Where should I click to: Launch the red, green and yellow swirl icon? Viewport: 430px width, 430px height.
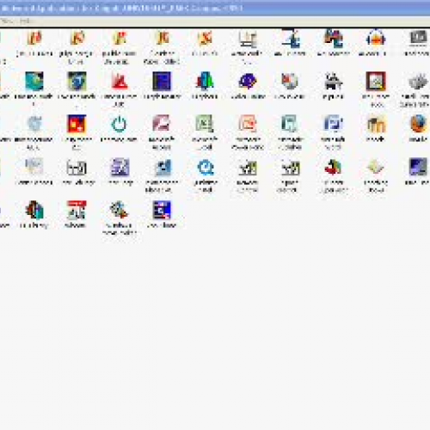click(x=333, y=167)
